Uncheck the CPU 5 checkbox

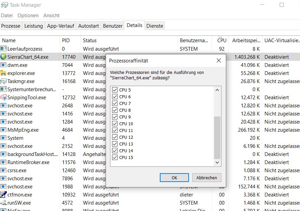pyautogui.click(x=115, y=90)
